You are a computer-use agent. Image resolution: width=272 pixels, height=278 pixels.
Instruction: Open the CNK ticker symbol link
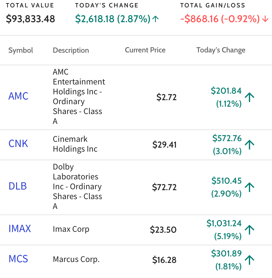click(18, 144)
